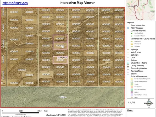Click the 'Street Intersection' legend label
Viewport: 156px width, 117px height.
pyautogui.click(x=138, y=25)
